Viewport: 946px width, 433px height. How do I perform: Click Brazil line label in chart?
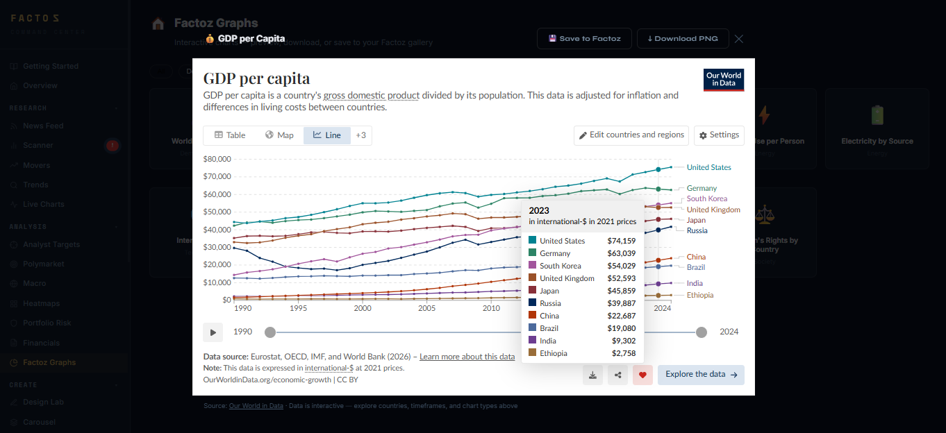click(x=696, y=267)
